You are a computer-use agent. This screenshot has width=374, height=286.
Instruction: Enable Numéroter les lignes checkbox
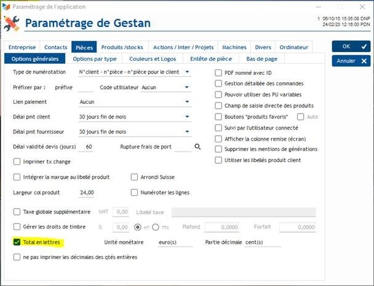coord(135,193)
